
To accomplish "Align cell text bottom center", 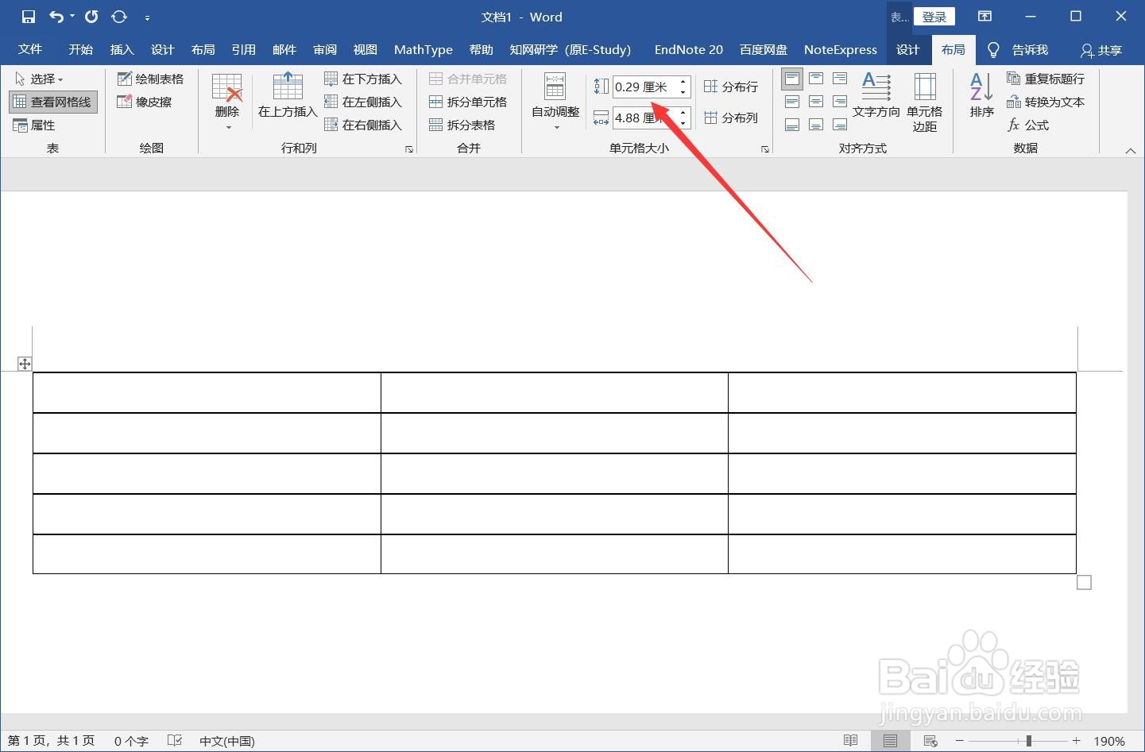I will point(816,125).
